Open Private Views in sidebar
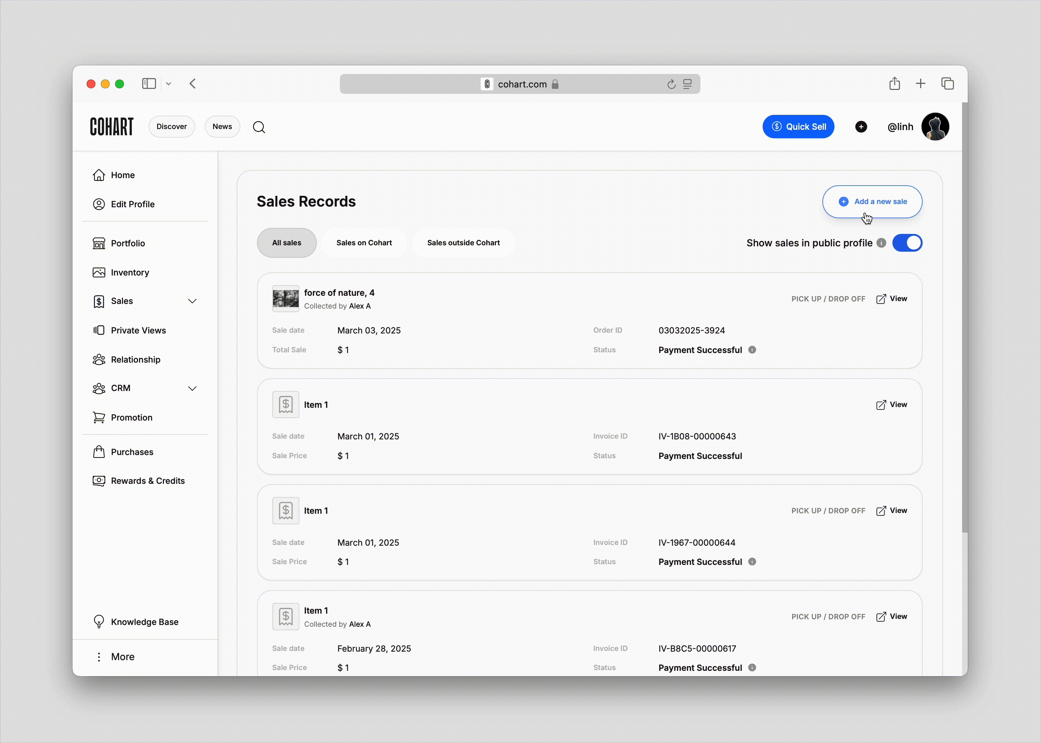 pyautogui.click(x=138, y=330)
